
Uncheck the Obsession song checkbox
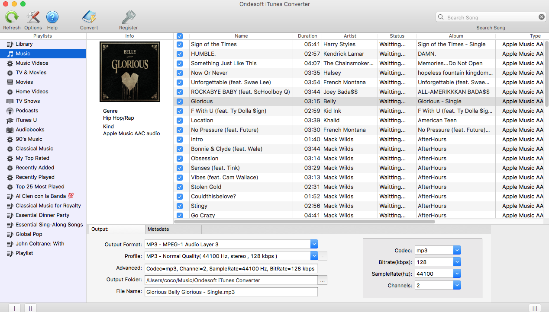[180, 158]
